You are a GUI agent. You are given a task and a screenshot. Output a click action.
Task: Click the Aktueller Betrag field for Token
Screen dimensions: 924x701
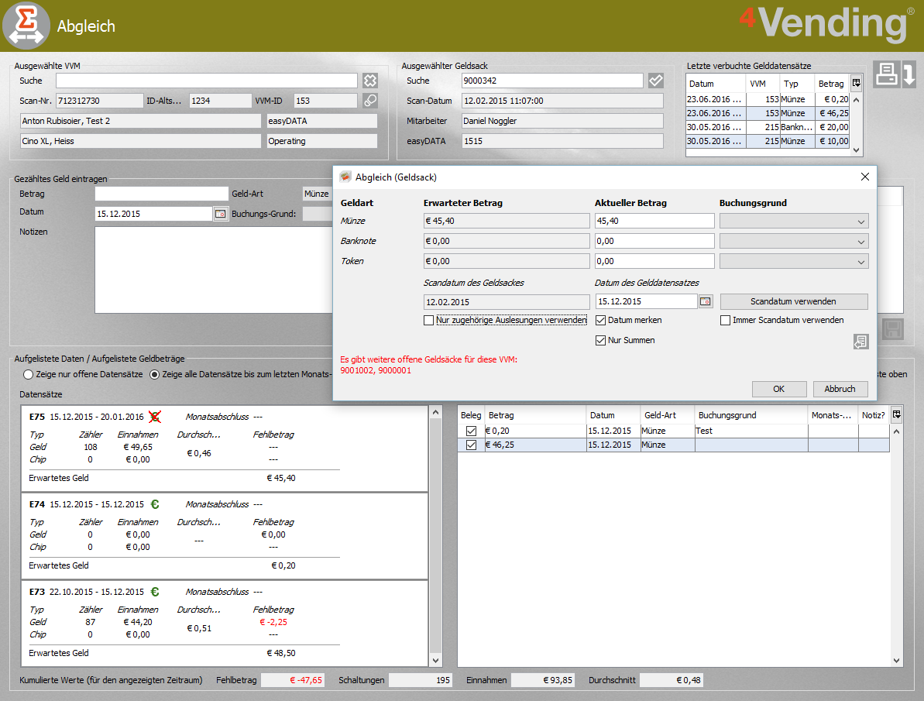pos(654,261)
